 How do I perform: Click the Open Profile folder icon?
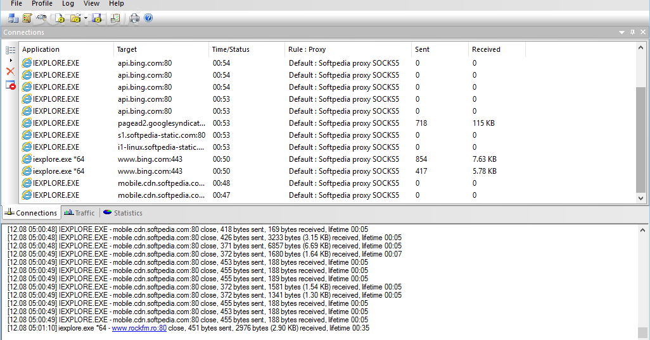(x=75, y=18)
